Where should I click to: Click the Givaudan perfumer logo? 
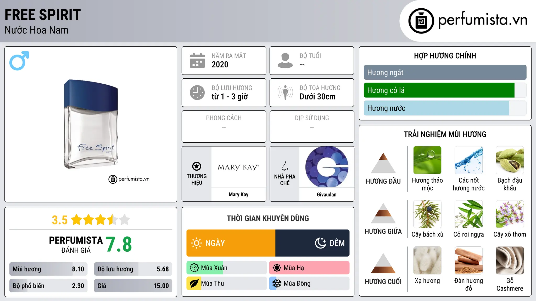pyautogui.click(x=327, y=167)
